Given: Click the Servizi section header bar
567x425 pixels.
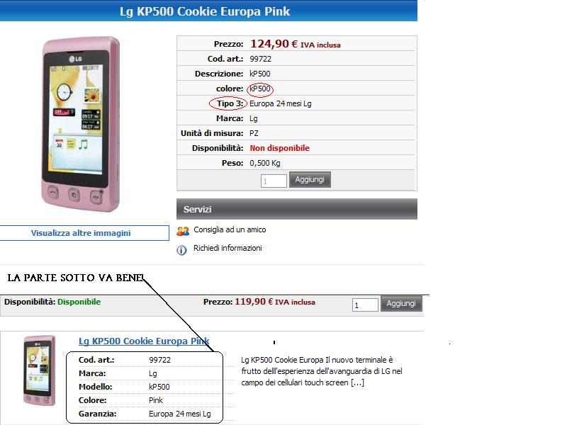Looking at the screenshot, I should click(297, 209).
